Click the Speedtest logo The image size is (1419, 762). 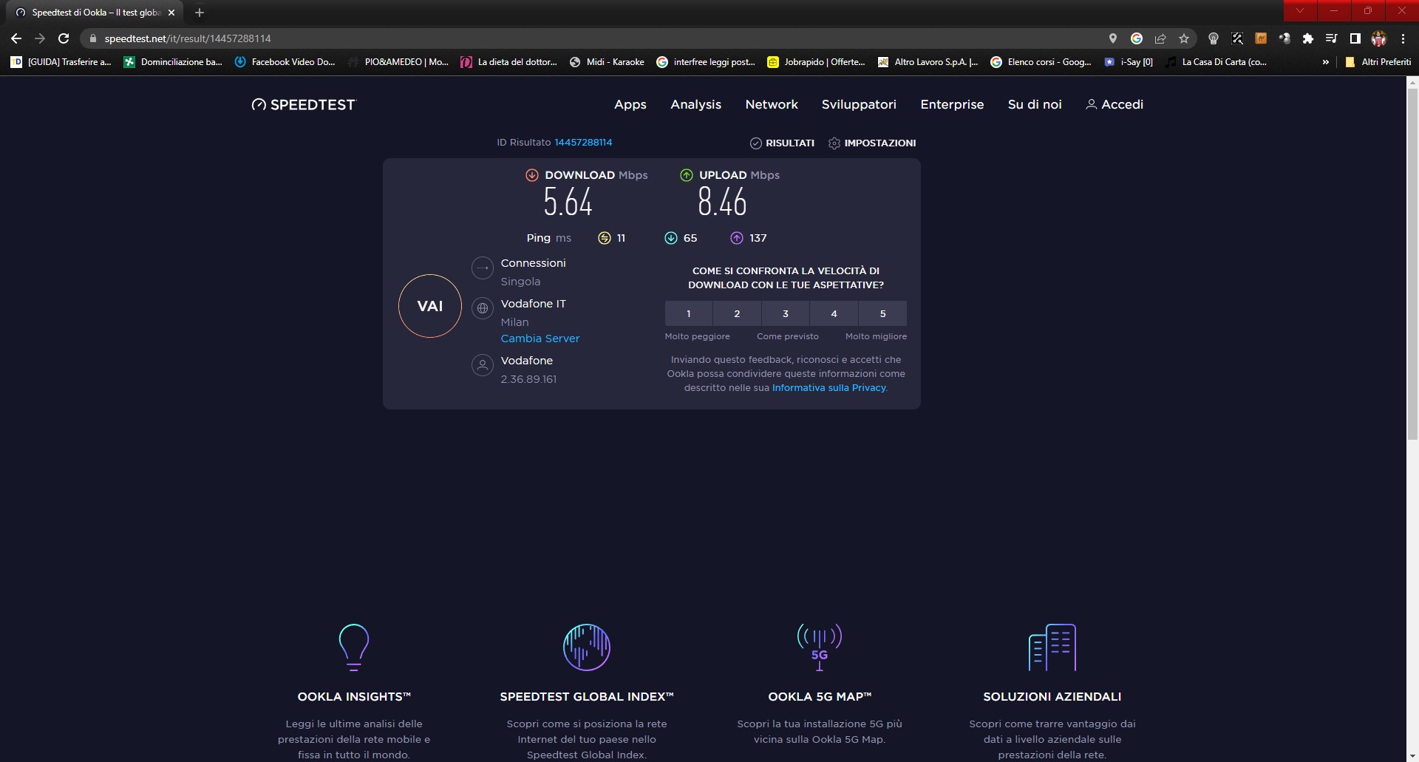pos(304,105)
